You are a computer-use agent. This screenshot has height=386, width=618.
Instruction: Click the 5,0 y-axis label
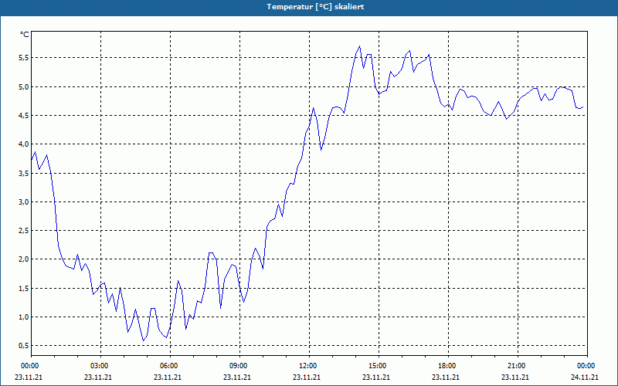[25, 86]
